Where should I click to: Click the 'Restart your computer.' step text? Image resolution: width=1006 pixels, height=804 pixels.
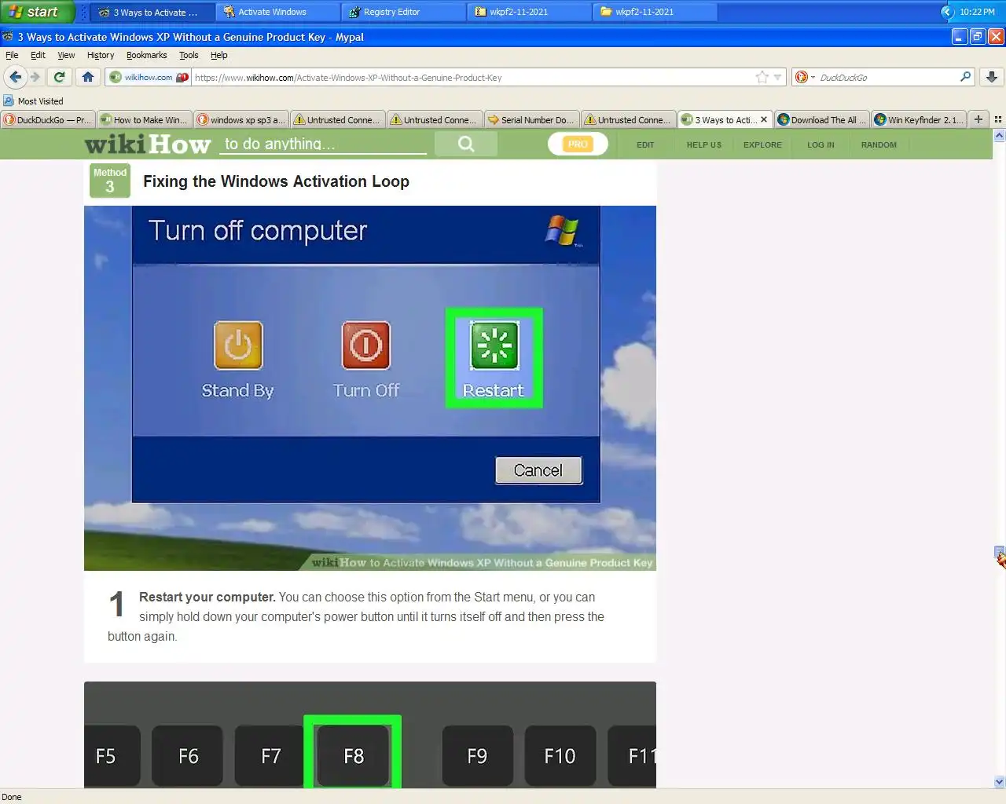(x=207, y=598)
